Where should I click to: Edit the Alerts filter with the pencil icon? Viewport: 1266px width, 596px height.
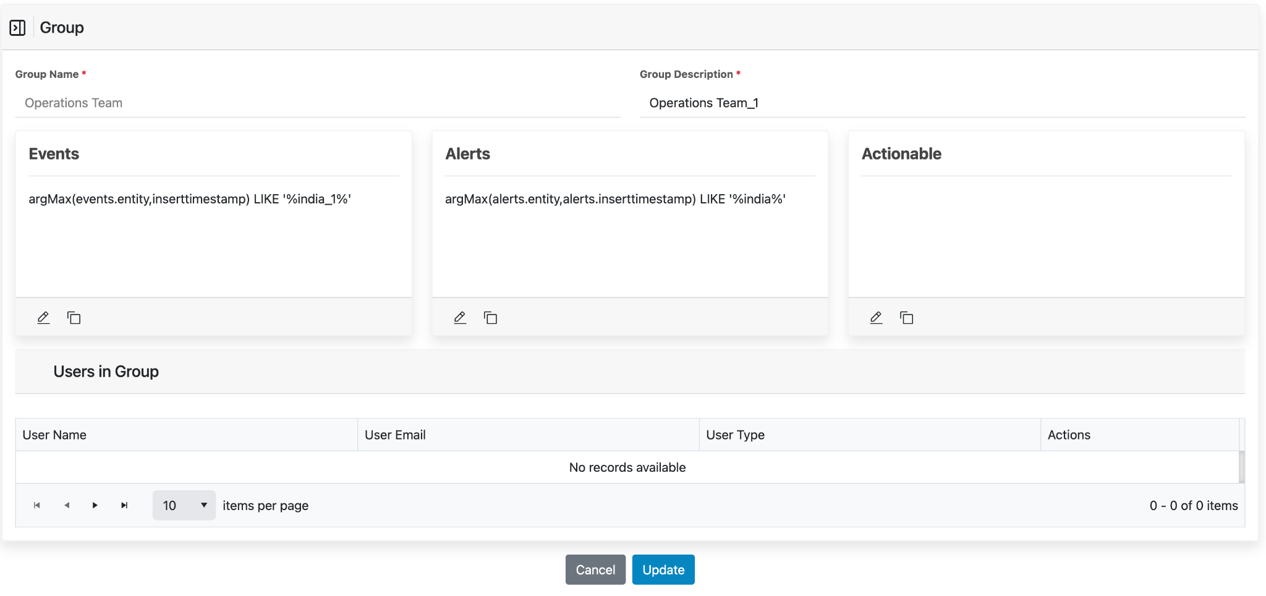point(460,318)
